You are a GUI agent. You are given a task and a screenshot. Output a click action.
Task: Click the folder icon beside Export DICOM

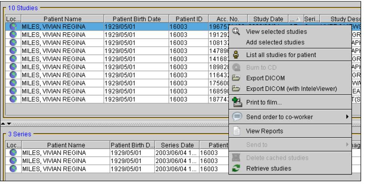click(x=236, y=78)
